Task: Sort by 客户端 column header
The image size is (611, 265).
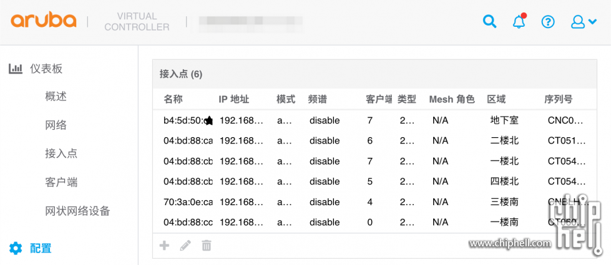Action: 379,99
